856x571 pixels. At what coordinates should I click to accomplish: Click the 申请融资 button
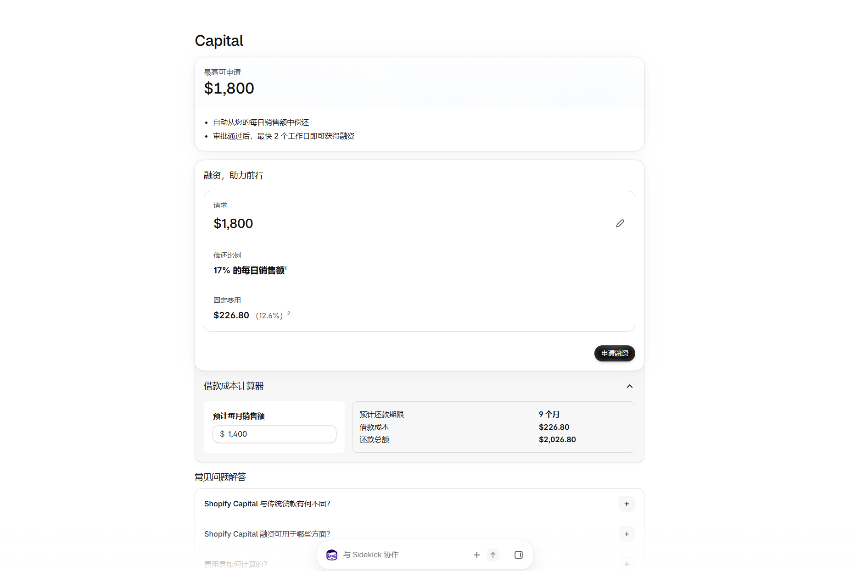615,353
